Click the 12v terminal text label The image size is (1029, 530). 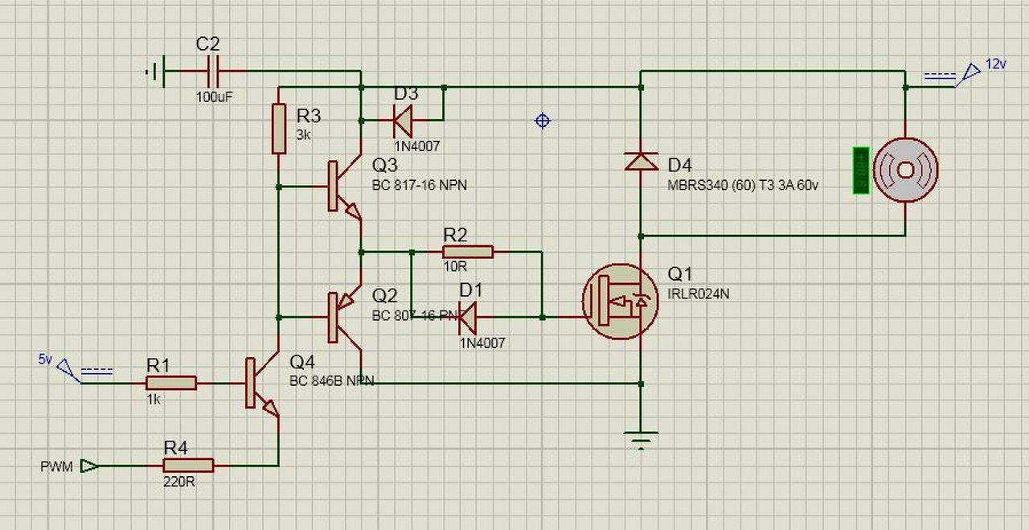[x=996, y=64]
